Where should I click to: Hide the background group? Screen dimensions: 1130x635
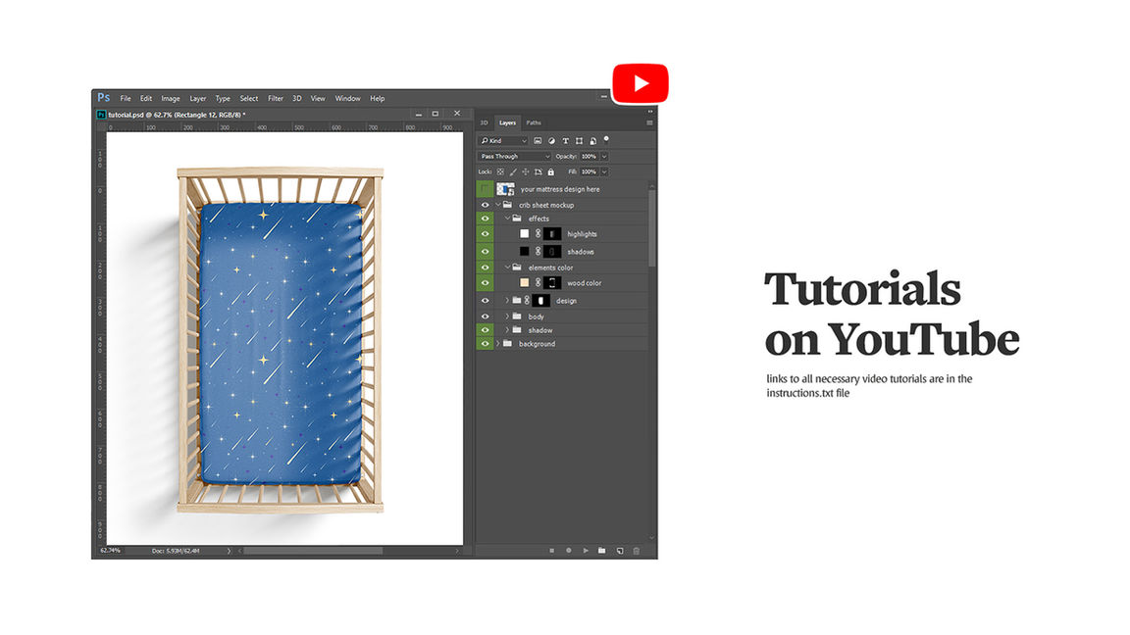pyautogui.click(x=485, y=343)
